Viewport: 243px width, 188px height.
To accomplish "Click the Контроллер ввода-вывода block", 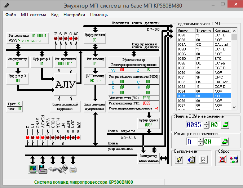I will [149, 158].
